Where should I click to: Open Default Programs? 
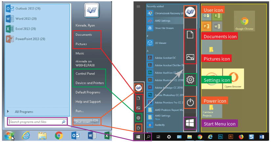pyautogui.click(x=88, y=92)
